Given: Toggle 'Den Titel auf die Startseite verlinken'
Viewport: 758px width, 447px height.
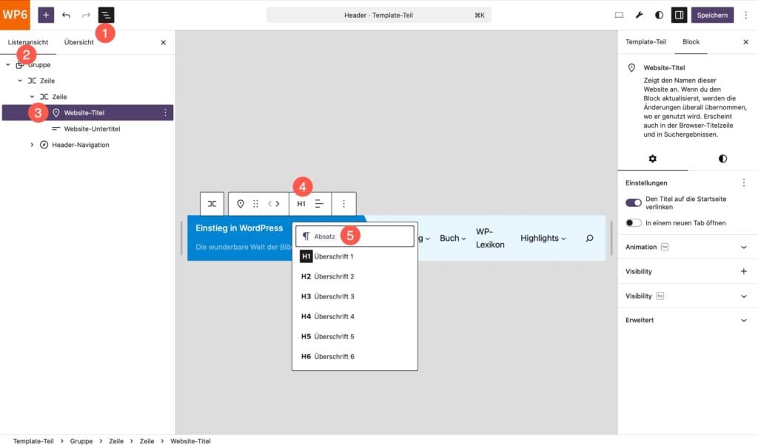Looking at the screenshot, I should pos(634,202).
